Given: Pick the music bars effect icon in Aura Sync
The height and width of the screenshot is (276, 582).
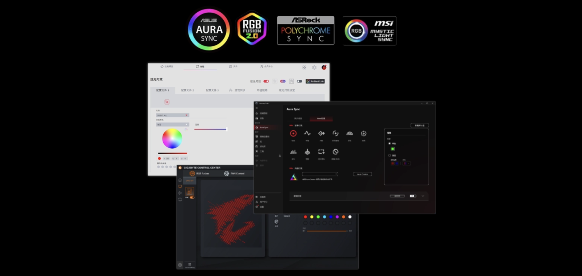Looking at the screenshot, I should [x=293, y=152].
